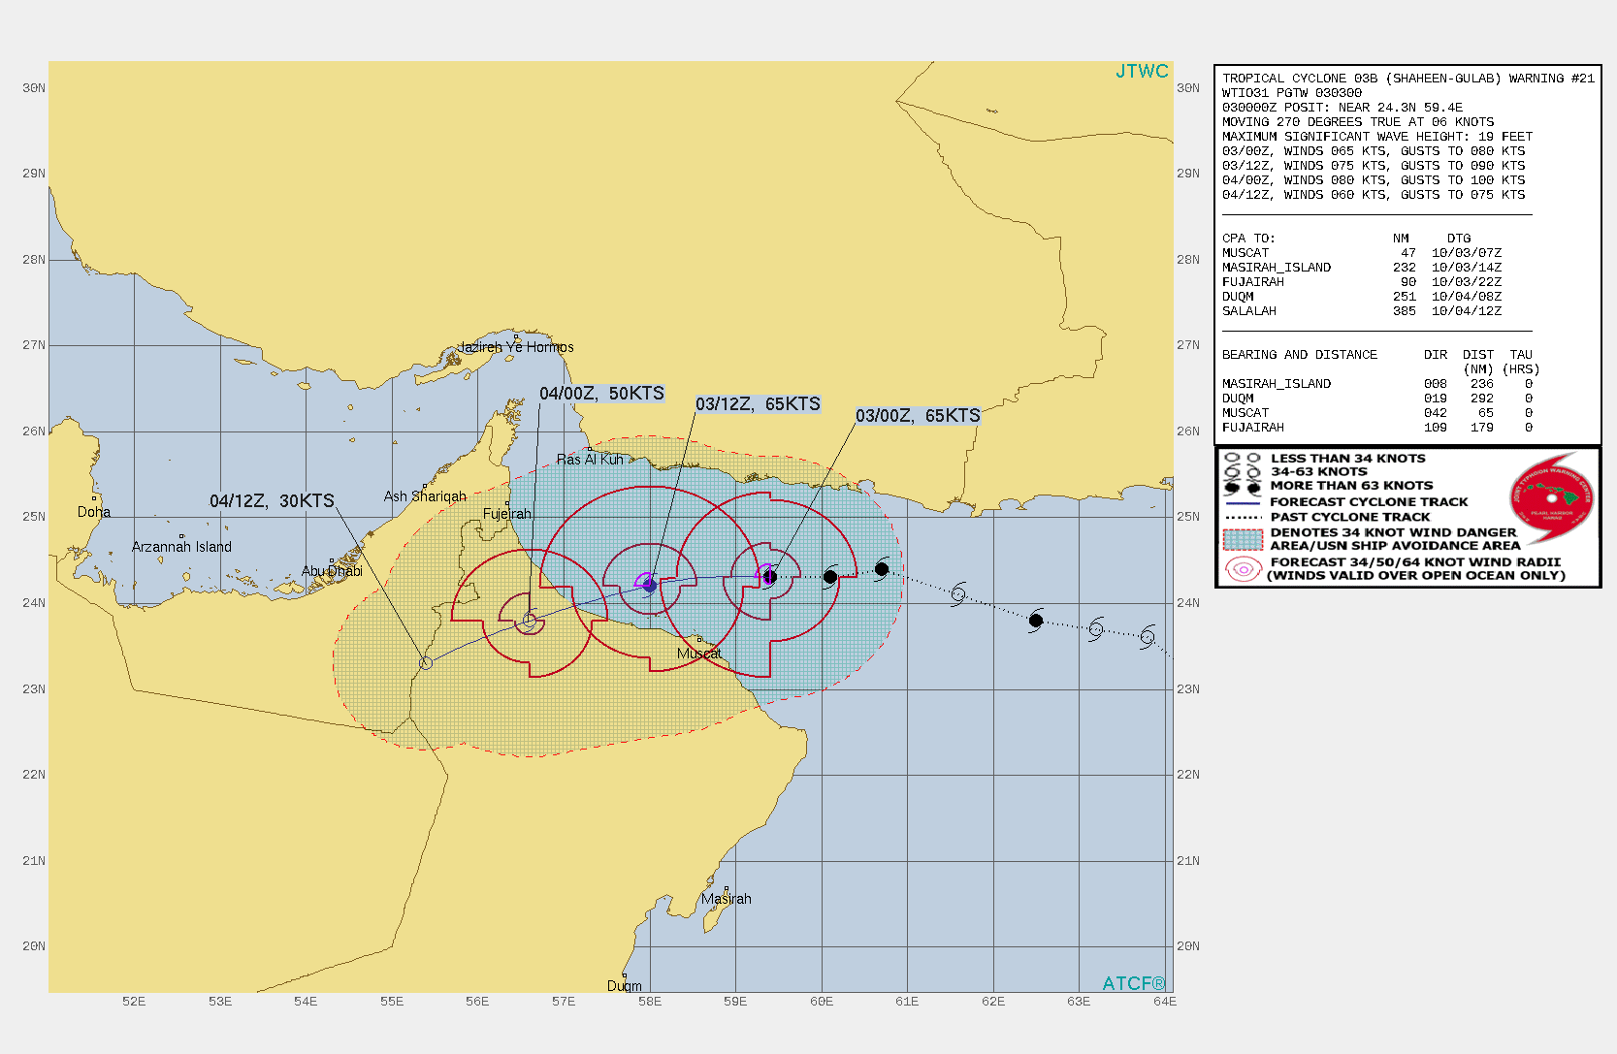Screen dimensions: 1617x1054
Task: Select open past-track symbol near 61.5E
Action: (x=958, y=593)
